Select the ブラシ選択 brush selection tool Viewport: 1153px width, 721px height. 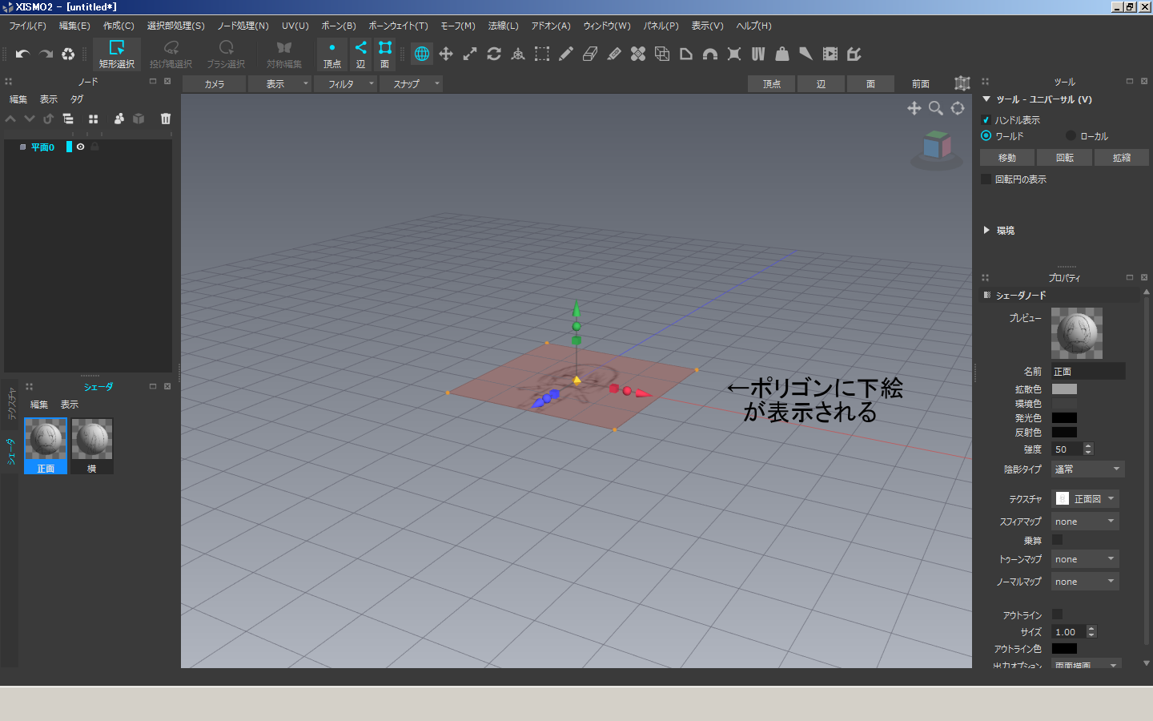[x=226, y=54]
